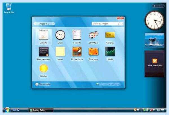Select the Currency gadget icon
The height and width of the screenshot is (115, 169).
pyautogui.click(x=110, y=35)
